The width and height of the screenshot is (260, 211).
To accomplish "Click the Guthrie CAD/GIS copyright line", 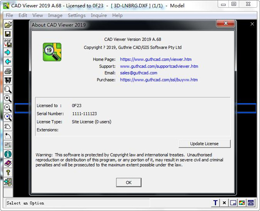I will click(x=133, y=48).
